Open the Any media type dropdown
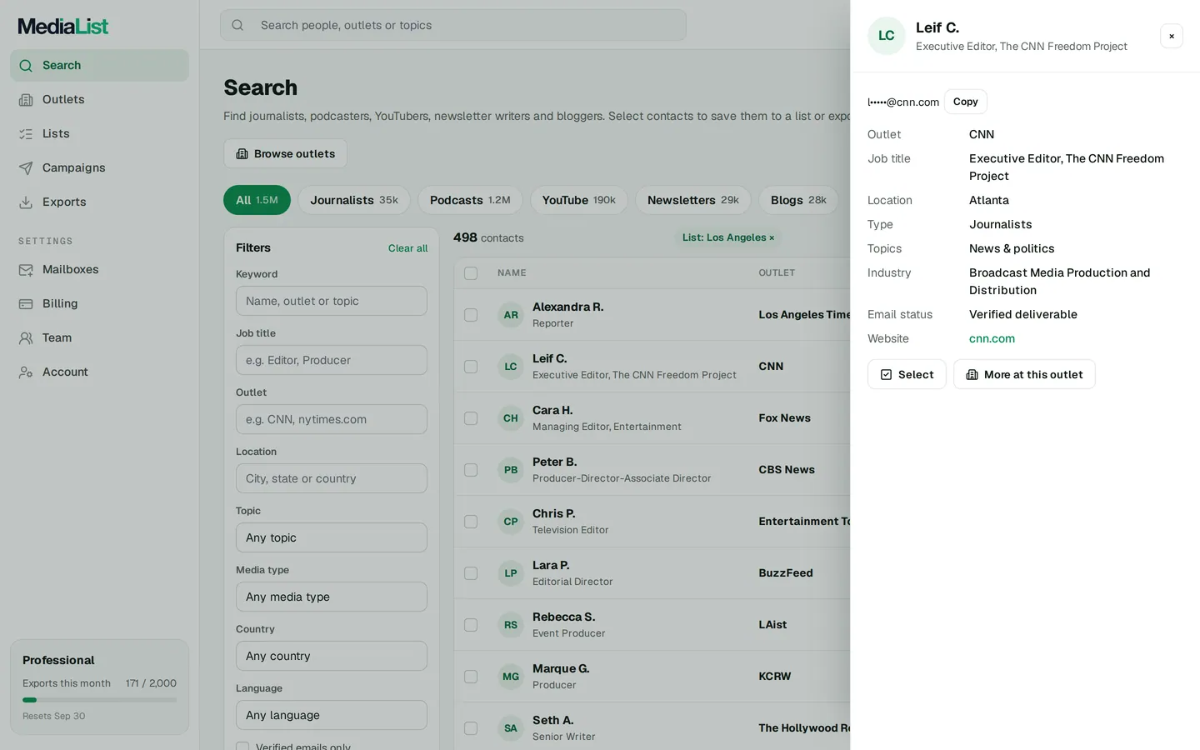The width and height of the screenshot is (1200, 750). [x=332, y=597]
